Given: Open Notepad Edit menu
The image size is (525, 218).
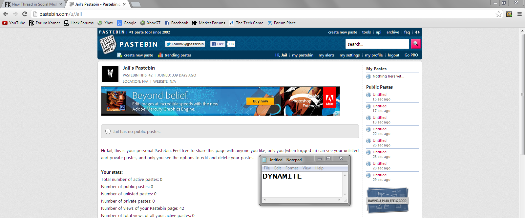Looking at the screenshot, I should [x=278, y=168].
